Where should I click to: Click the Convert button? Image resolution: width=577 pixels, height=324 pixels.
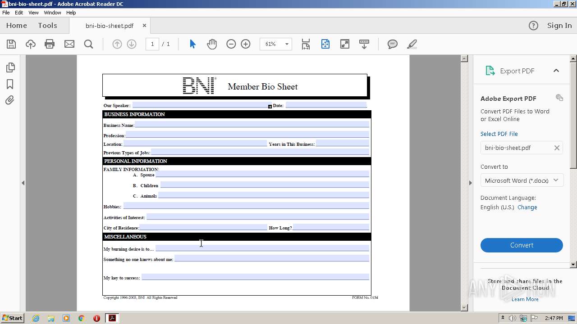point(522,245)
